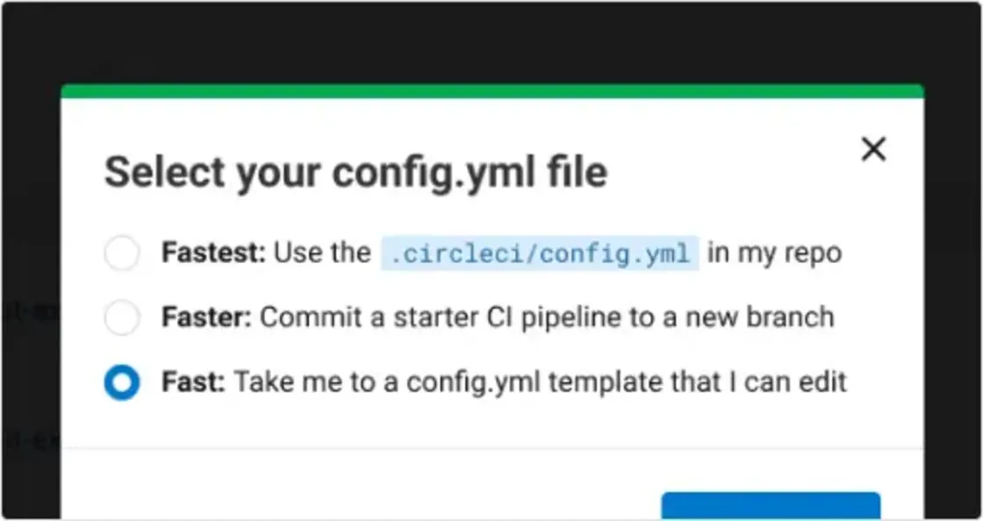983x521 pixels.
Task: Click the bold "Fastest:" label
Action: click(213, 253)
